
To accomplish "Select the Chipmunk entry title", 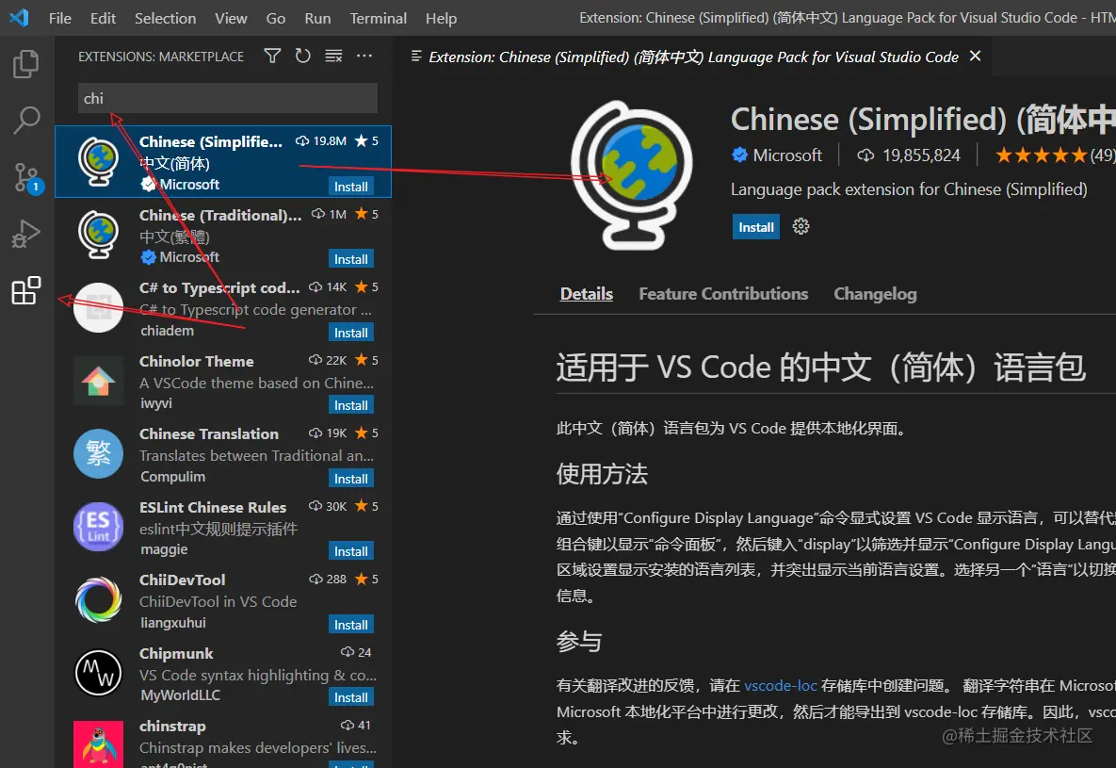I will [176, 653].
